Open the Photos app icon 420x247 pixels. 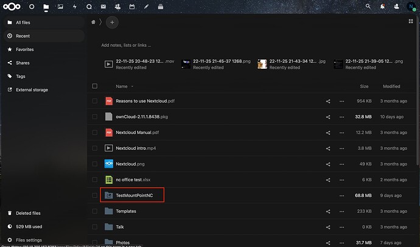click(60, 7)
